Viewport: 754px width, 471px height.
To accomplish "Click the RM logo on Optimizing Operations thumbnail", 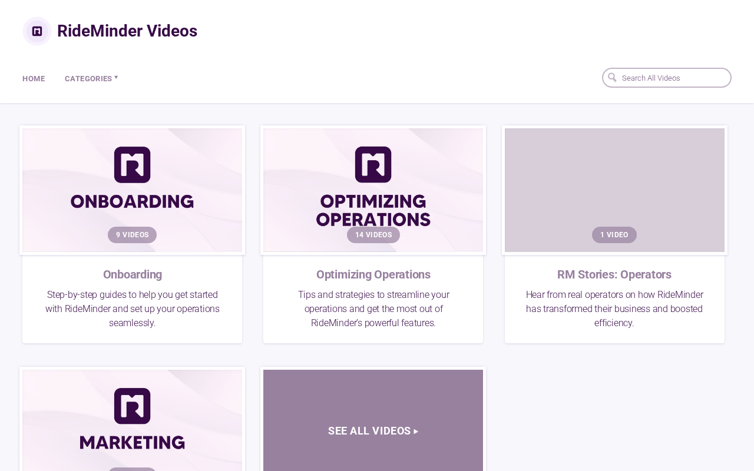I will pyautogui.click(x=373, y=165).
